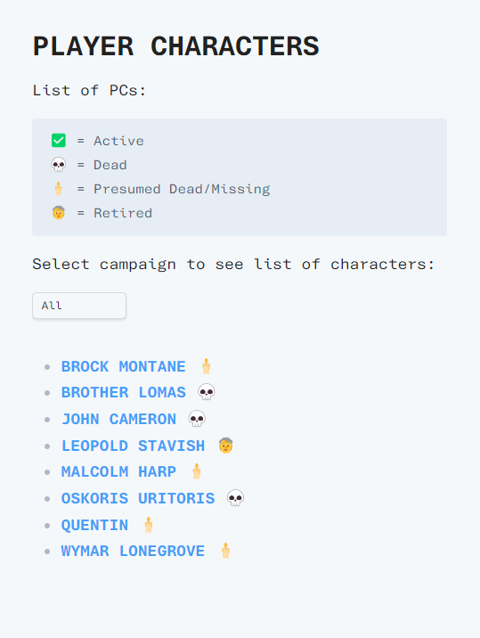Go to John Cameron's page
480x638 pixels.
click(118, 420)
